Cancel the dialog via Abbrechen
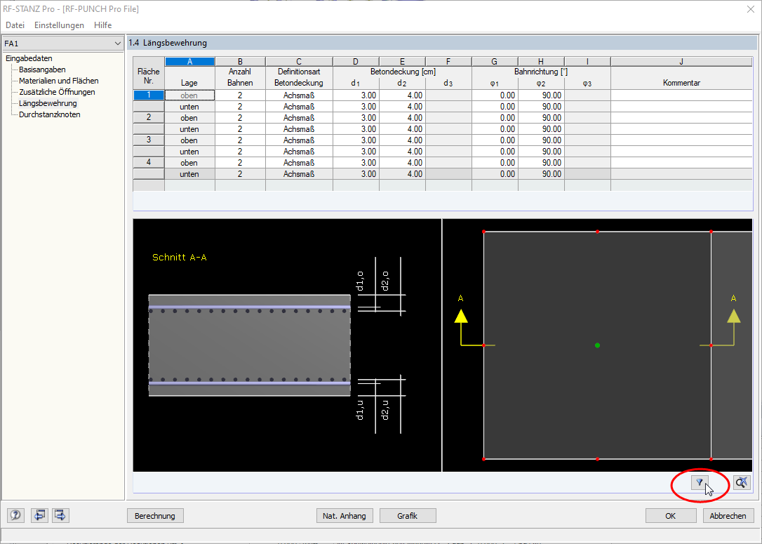 [728, 515]
